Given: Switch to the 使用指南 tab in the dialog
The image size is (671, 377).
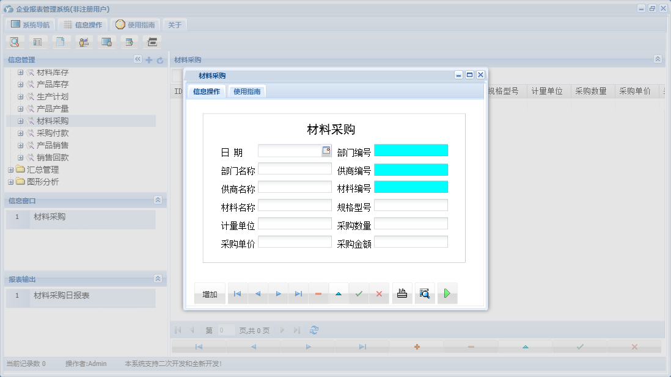Looking at the screenshot, I should pos(246,91).
